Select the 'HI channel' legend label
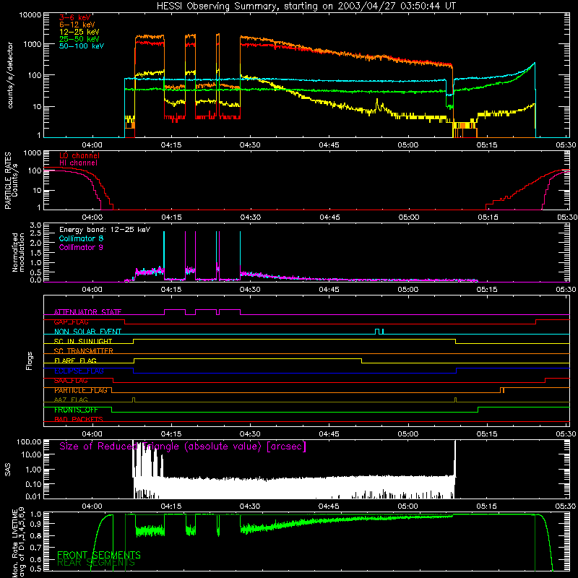The height and width of the screenshot is (578, 578). coord(78,163)
